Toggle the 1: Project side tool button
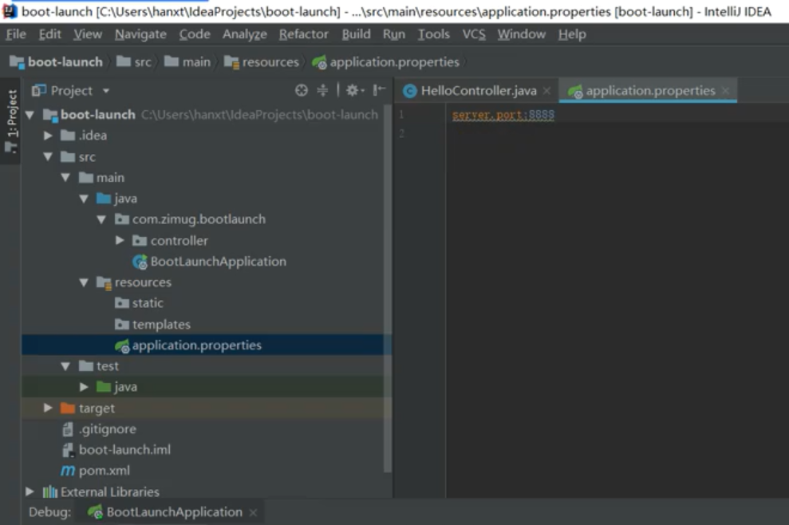Viewport: 789px width, 525px height. (11, 120)
